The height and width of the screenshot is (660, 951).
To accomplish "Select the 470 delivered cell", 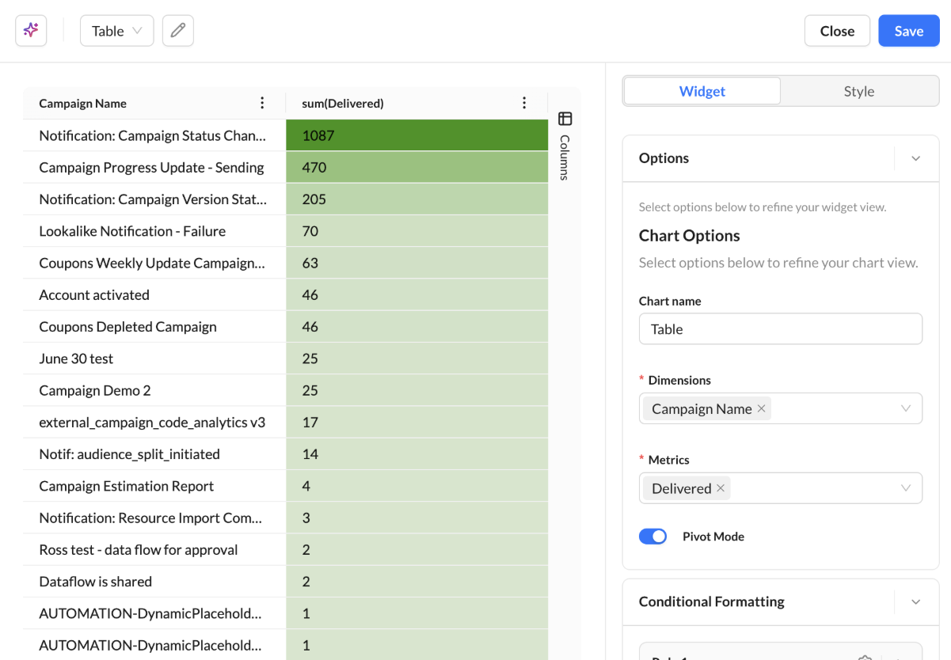I will tap(417, 167).
